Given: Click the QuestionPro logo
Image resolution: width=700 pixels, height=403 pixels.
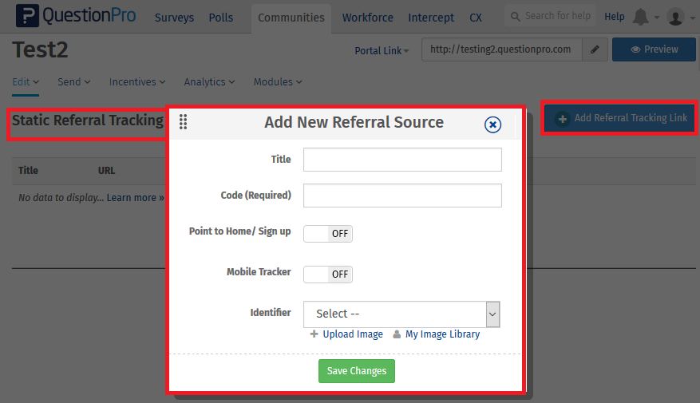Looking at the screenshot, I should pyautogui.click(x=76, y=17).
